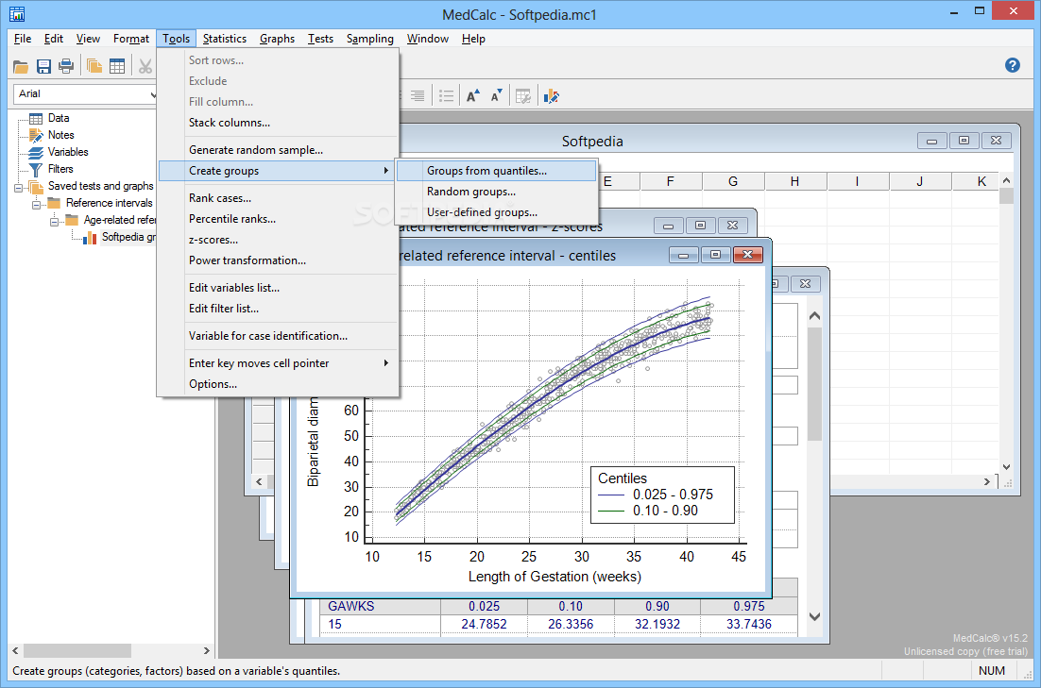Select Percentile ranks menu entry
The image size is (1041, 688).
coord(278,219)
